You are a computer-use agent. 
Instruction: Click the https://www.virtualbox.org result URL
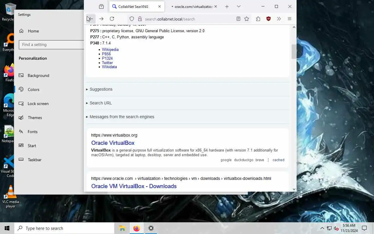114,135
